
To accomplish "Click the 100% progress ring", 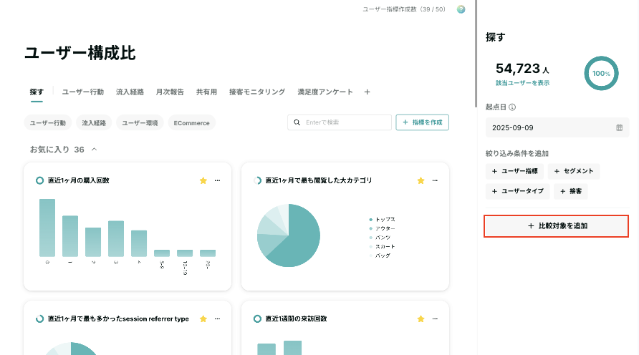I will (x=601, y=73).
